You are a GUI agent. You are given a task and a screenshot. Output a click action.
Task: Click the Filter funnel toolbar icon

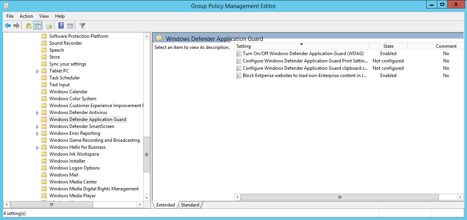82,26
